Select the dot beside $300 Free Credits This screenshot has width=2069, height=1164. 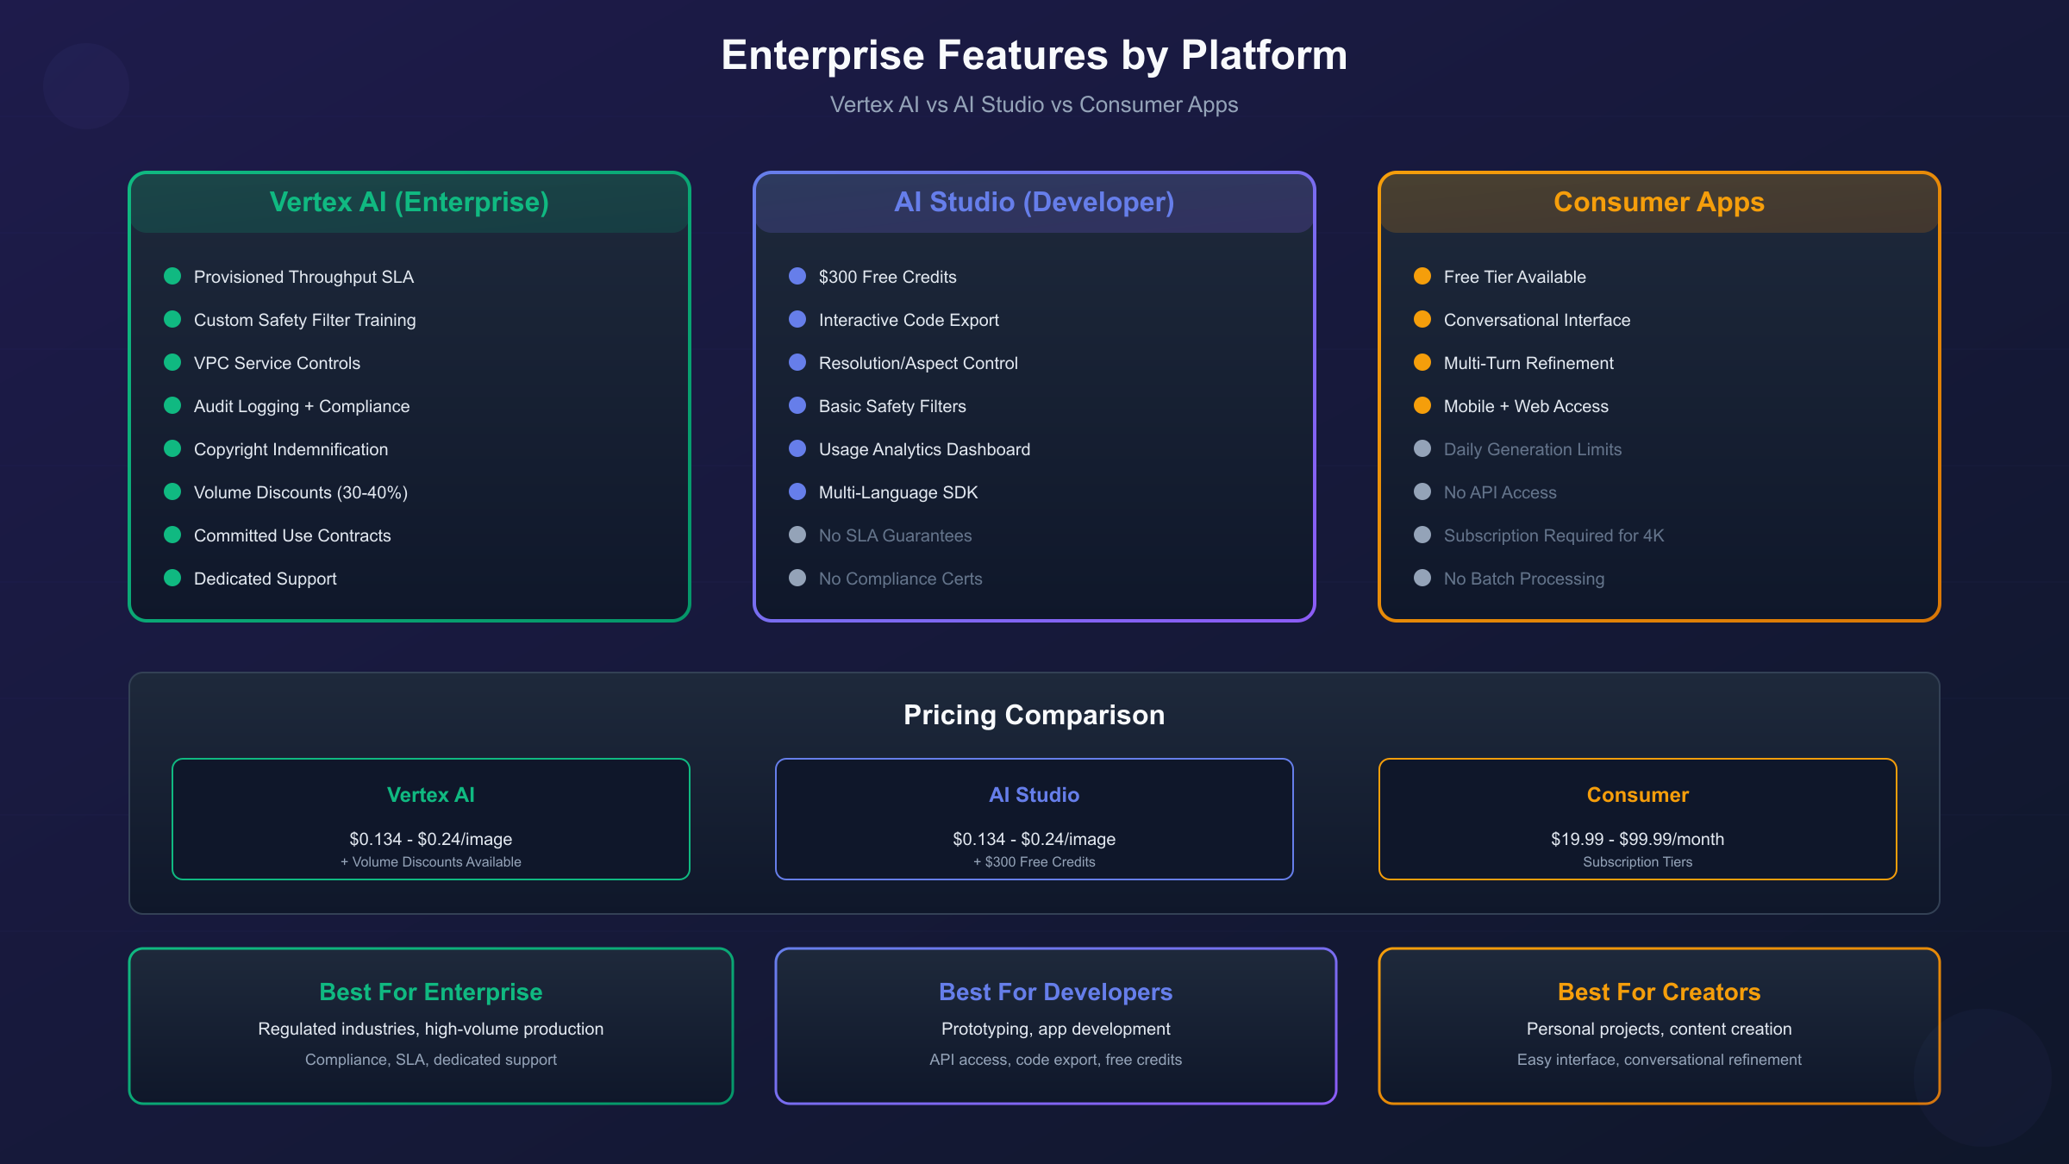click(797, 276)
